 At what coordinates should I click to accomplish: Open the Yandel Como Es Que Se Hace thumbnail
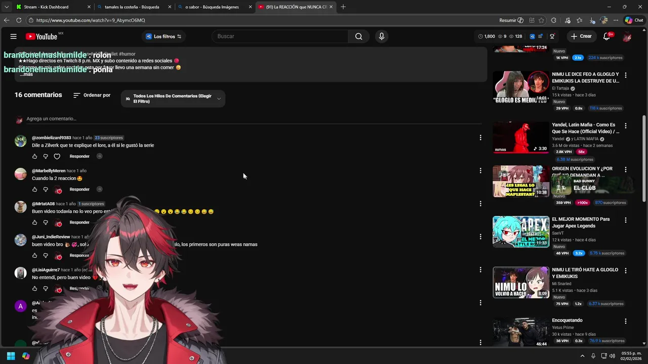tap(521, 137)
